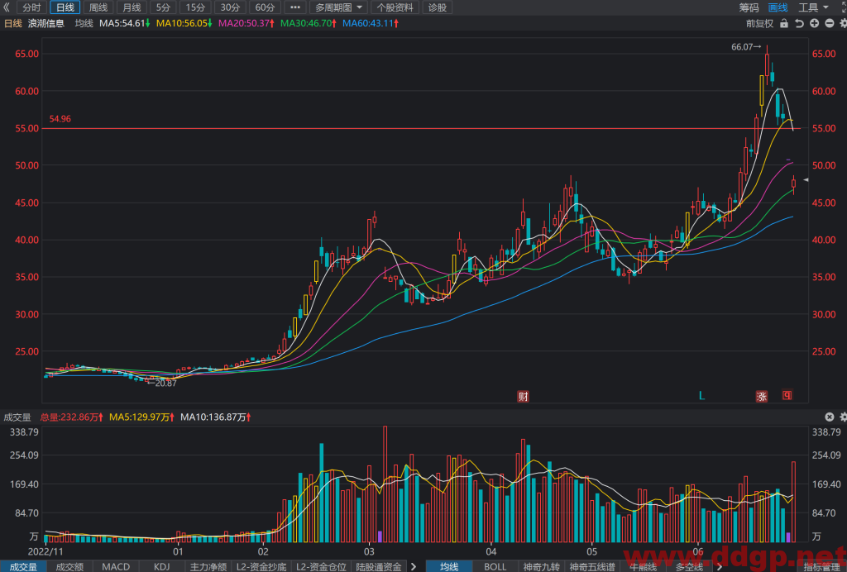Select the 均线 main indicator tab
Screen dimensions: 847x572
tap(449, 566)
